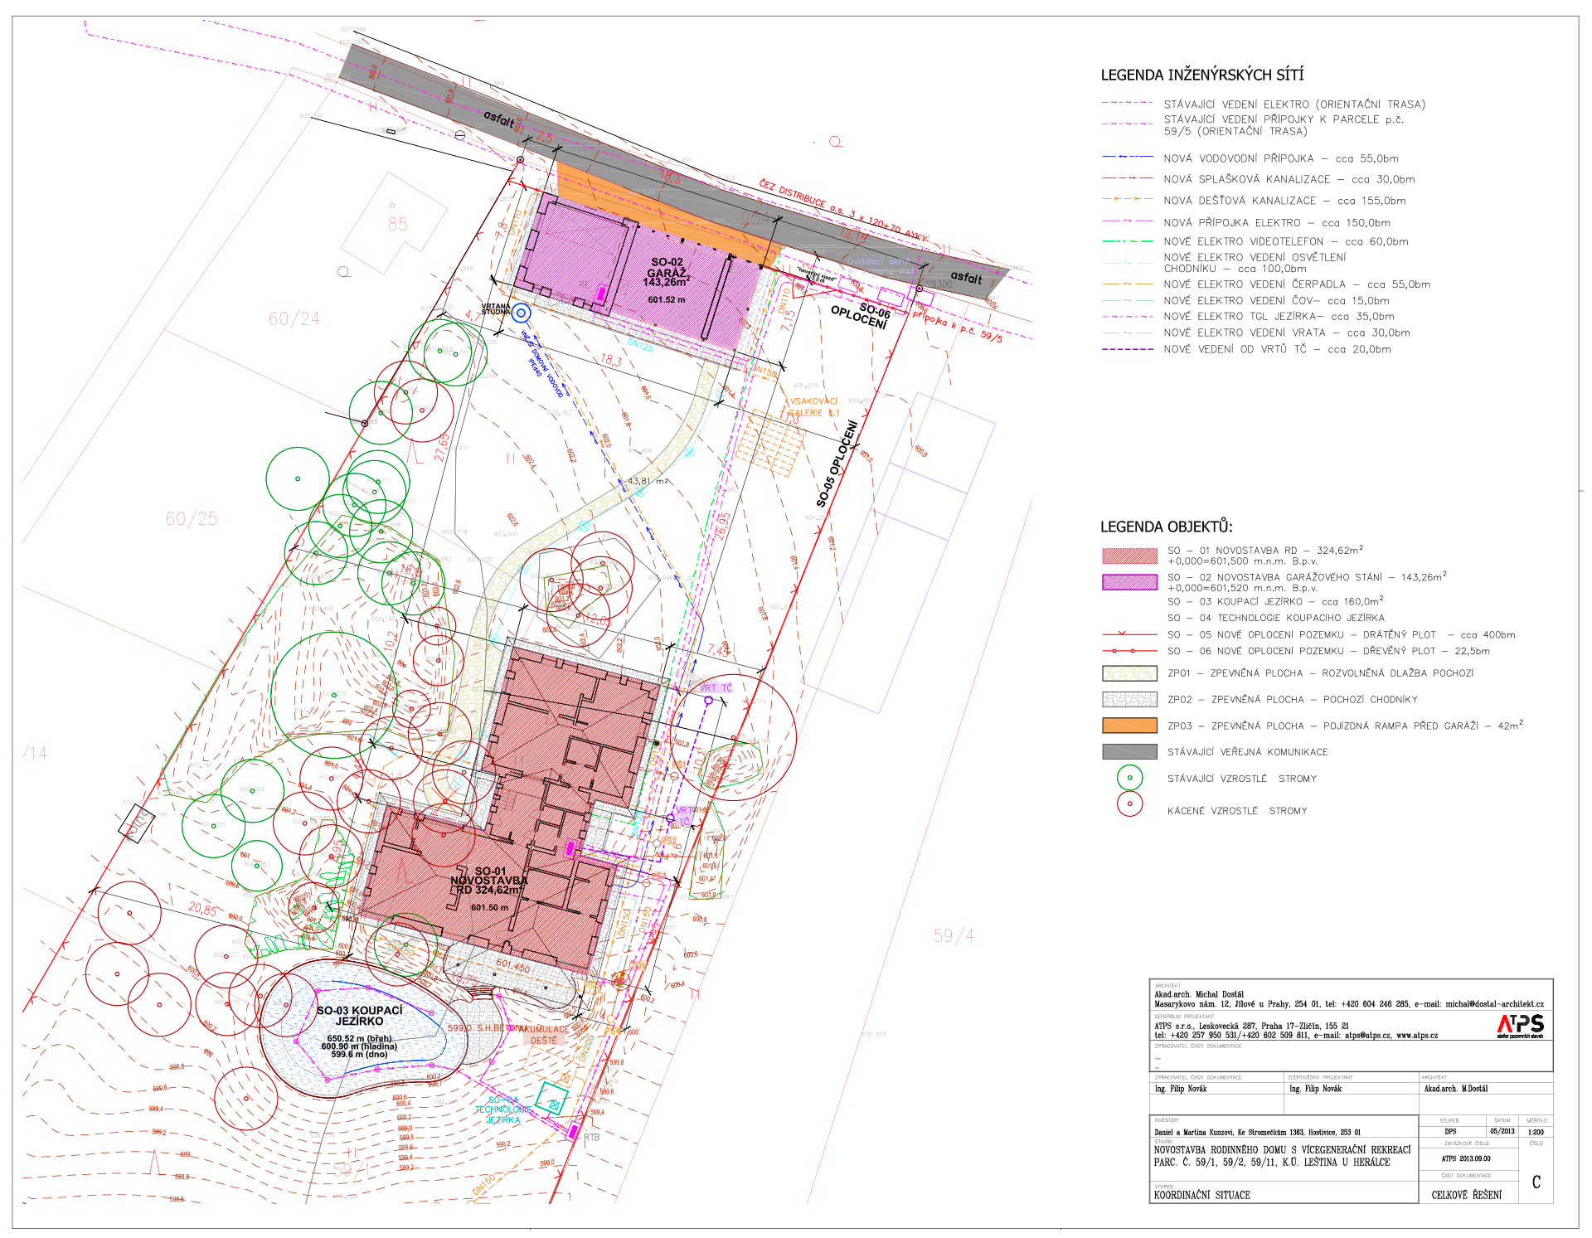This screenshot has width=1592, height=1238.
Task: Select the gray public road legend swatch
Action: 1129,752
